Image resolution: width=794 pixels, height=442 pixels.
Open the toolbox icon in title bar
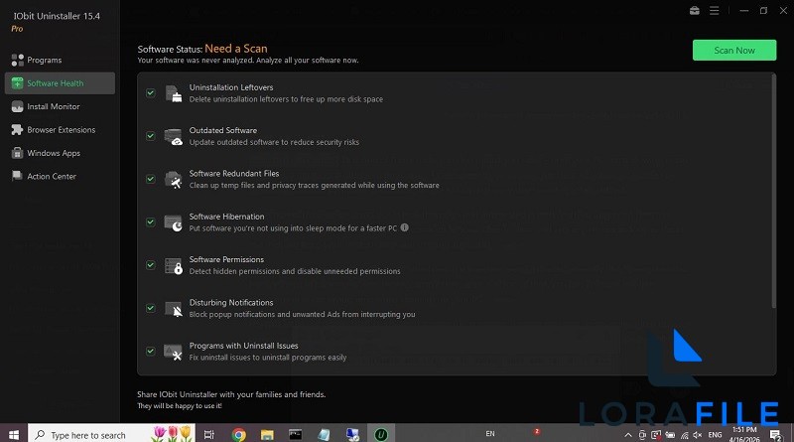point(694,11)
